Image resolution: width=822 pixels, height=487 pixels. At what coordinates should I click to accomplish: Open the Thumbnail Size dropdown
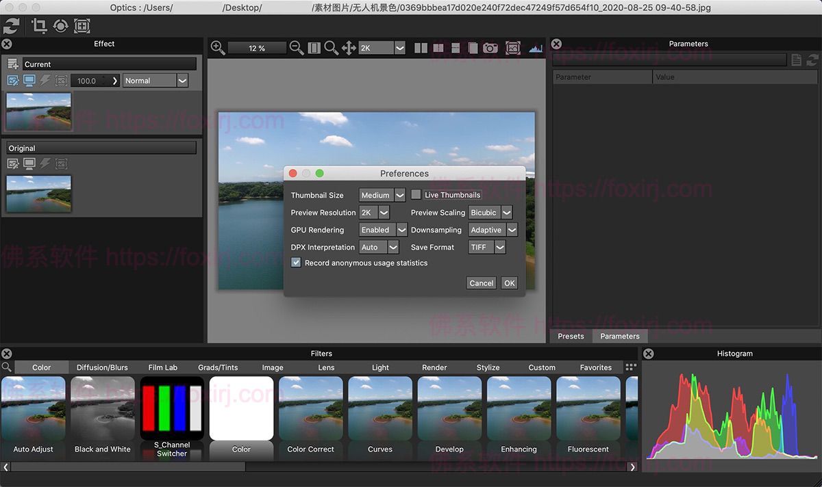pyautogui.click(x=382, y=194)
